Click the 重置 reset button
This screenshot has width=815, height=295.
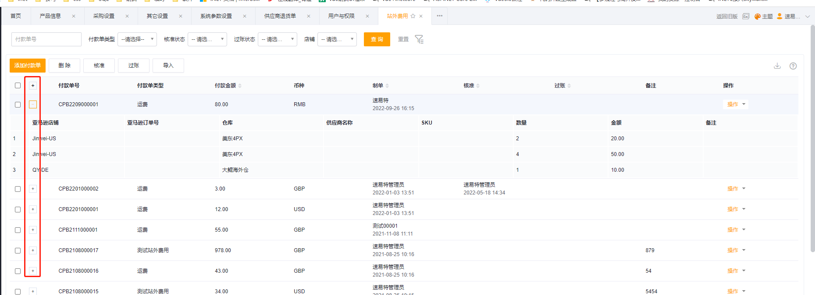pos(403,39)
